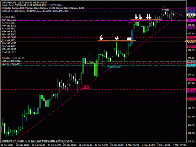Select the 146.35 price axis value
Viewport: 196px width, 147px height.
191,50
